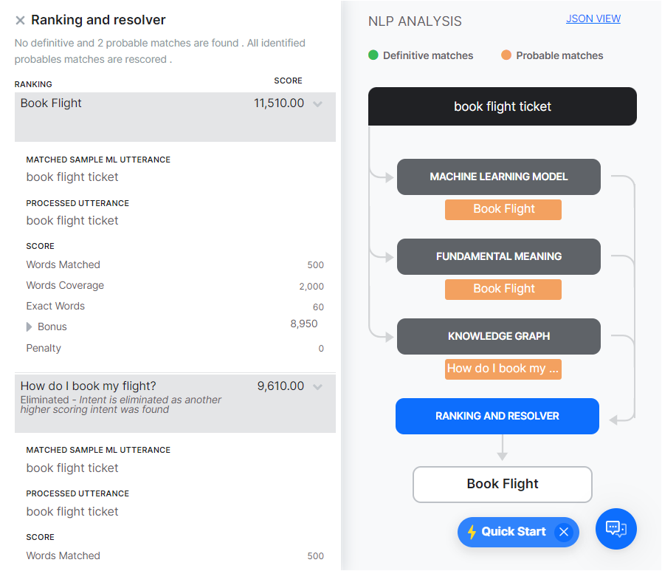662x571 pixels.
Task: Click the orange Book Flight tag under Machine Learning
Action: 503,209
